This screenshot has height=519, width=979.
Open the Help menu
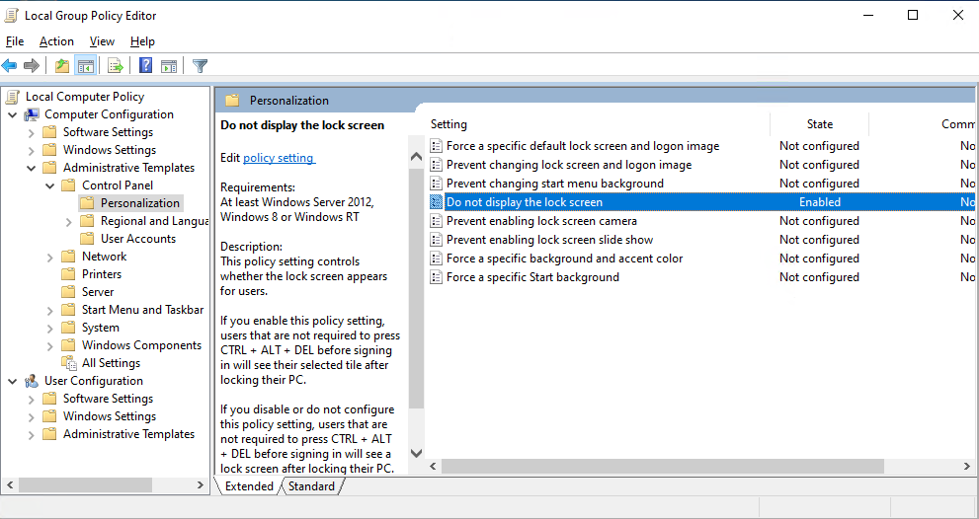click(x=142, y=41)
